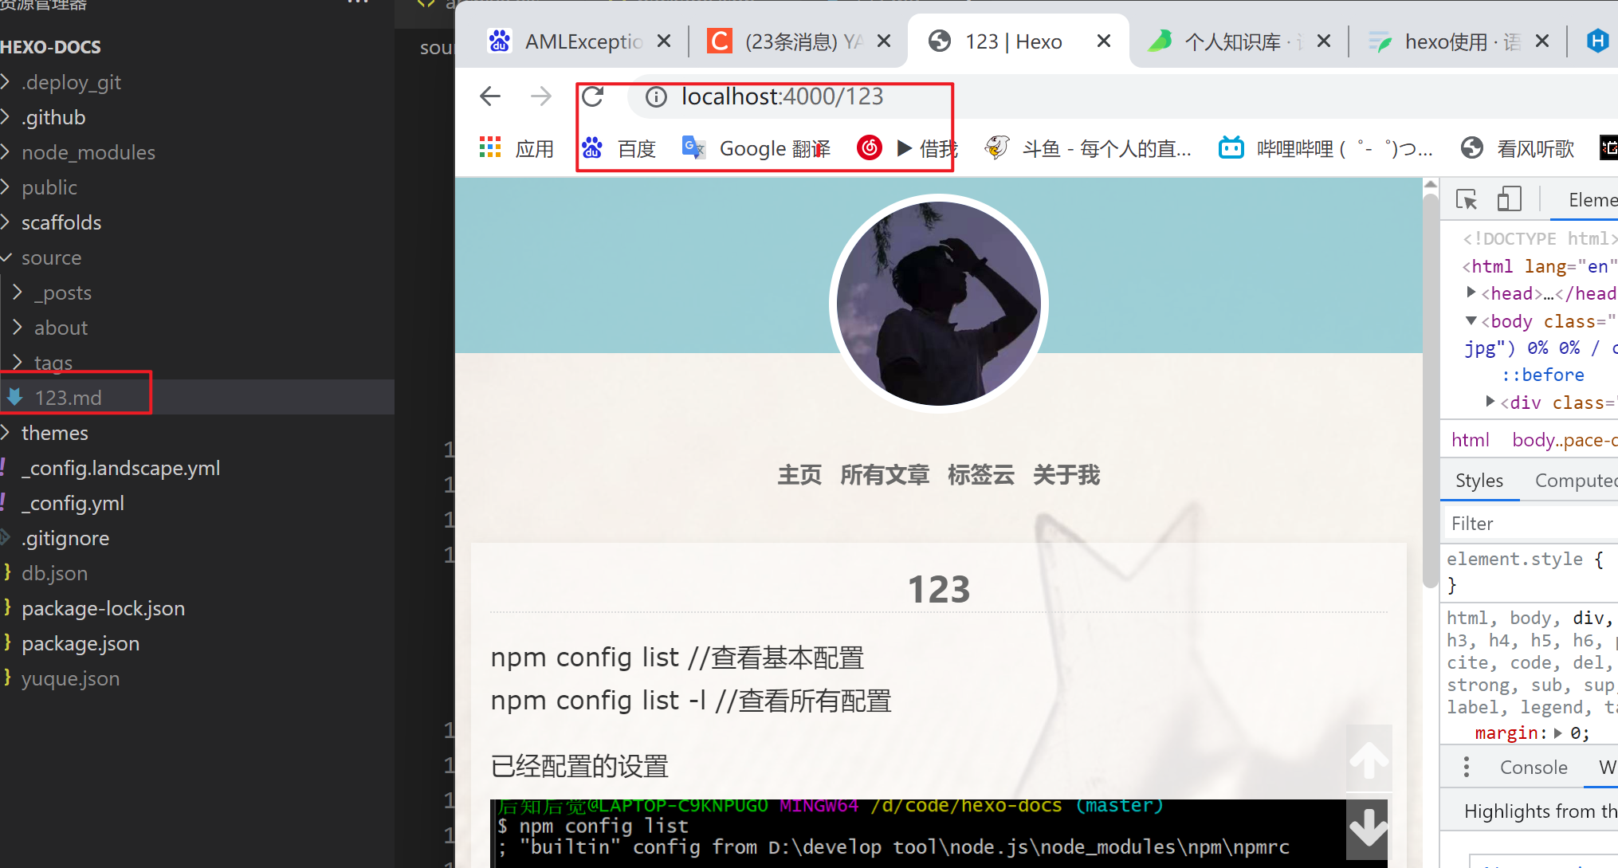Open the Console drawer tab
The height and width of the screenshot is (868, 1618).
[x=1534, y=767]
